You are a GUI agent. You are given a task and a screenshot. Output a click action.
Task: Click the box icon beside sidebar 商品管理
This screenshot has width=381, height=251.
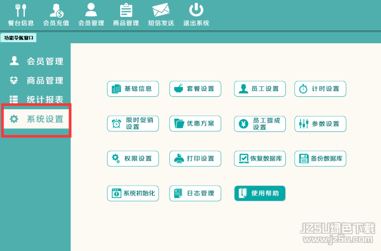tap(14, 80)
